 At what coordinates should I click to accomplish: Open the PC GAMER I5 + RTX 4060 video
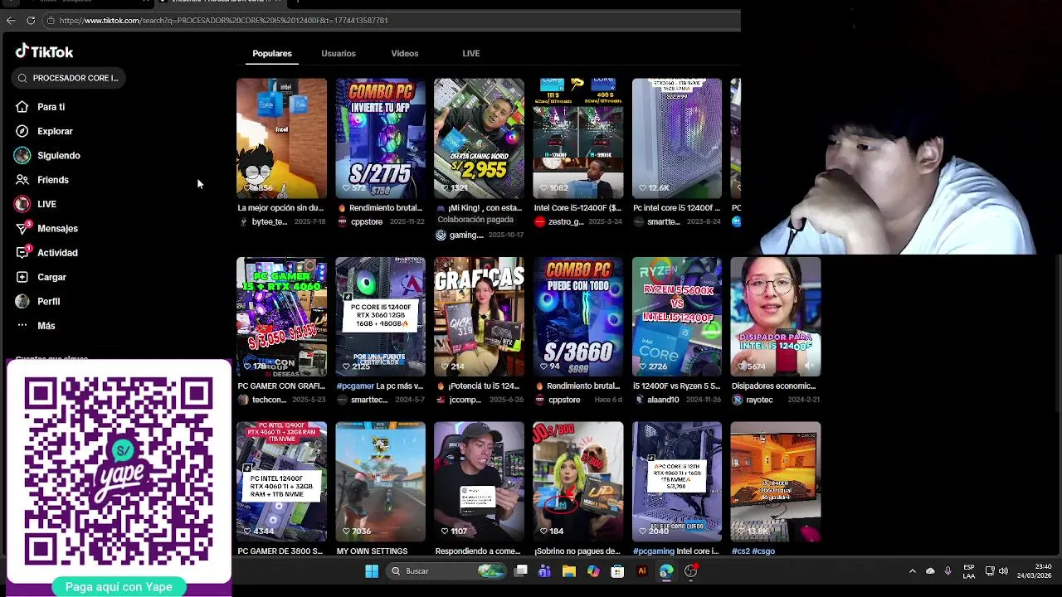pyautogui.click(x=281, y=317)
